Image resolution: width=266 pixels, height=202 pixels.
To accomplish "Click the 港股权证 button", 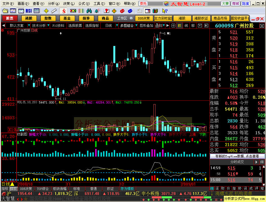I will 201,18.
